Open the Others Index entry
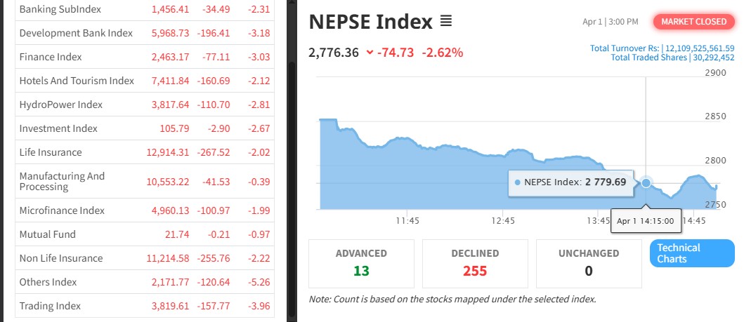744x322 pixels. pos(48,282)
